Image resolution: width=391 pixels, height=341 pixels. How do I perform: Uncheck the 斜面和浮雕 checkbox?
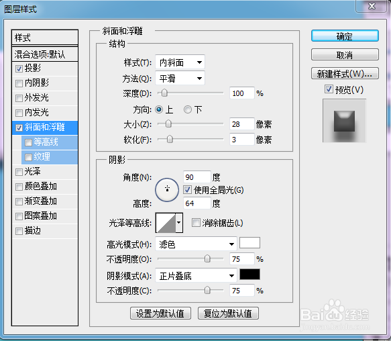(x=19, y=128)
